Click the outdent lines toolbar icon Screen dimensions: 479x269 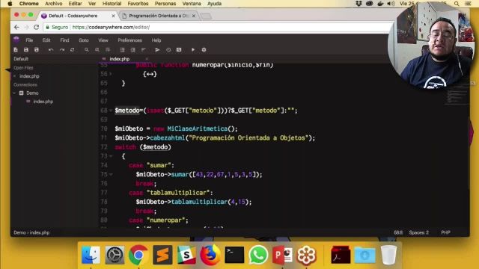[x=133, y=50]
